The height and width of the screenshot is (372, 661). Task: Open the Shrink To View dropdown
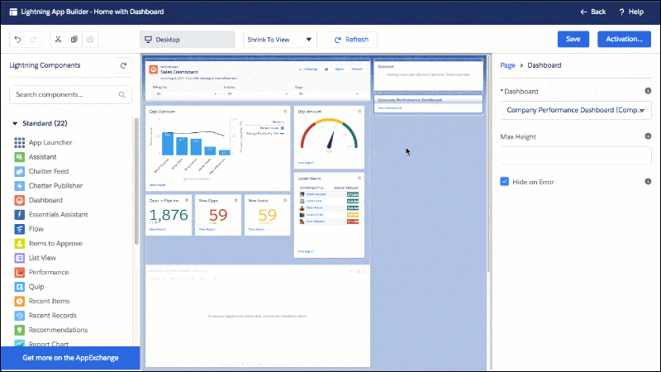[279, 40]
